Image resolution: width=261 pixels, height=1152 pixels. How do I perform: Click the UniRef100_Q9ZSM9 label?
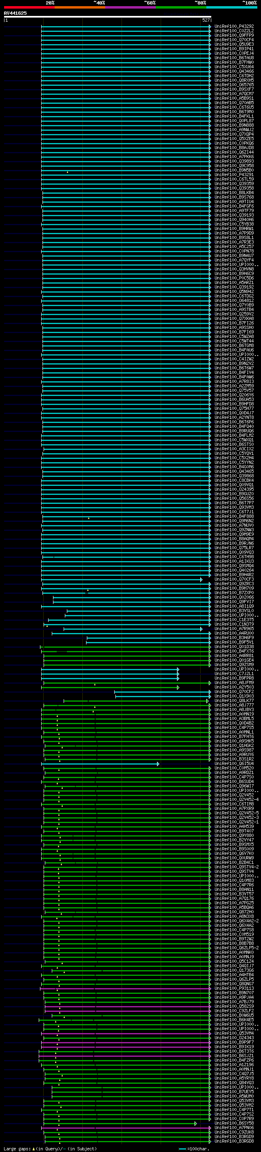tap(234, 664)
